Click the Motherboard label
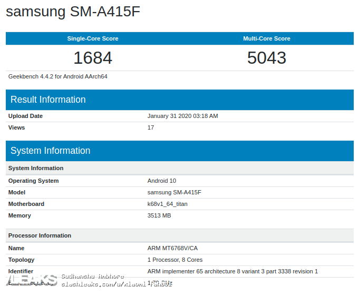This screenshot has width=359, height=296. click(26, 204)
